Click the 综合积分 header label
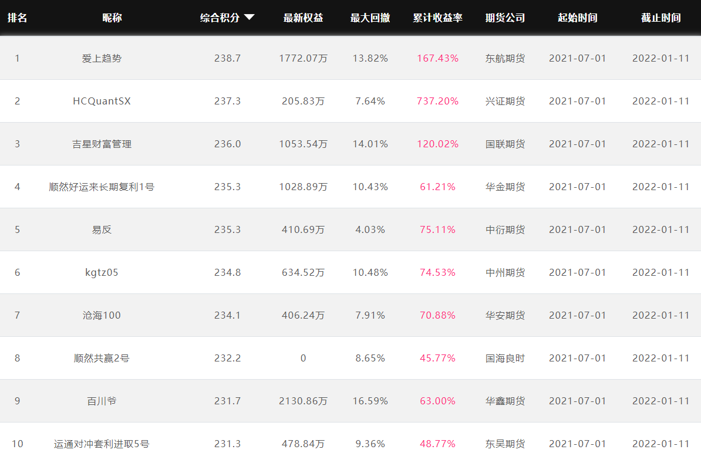Viewport: 701px width, 463px height. [x=220, y=18]
